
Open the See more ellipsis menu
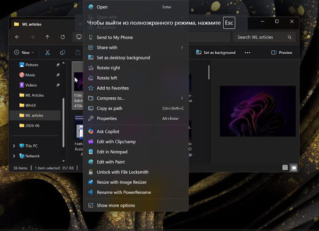pyautogui.click(x=248, y=53)
